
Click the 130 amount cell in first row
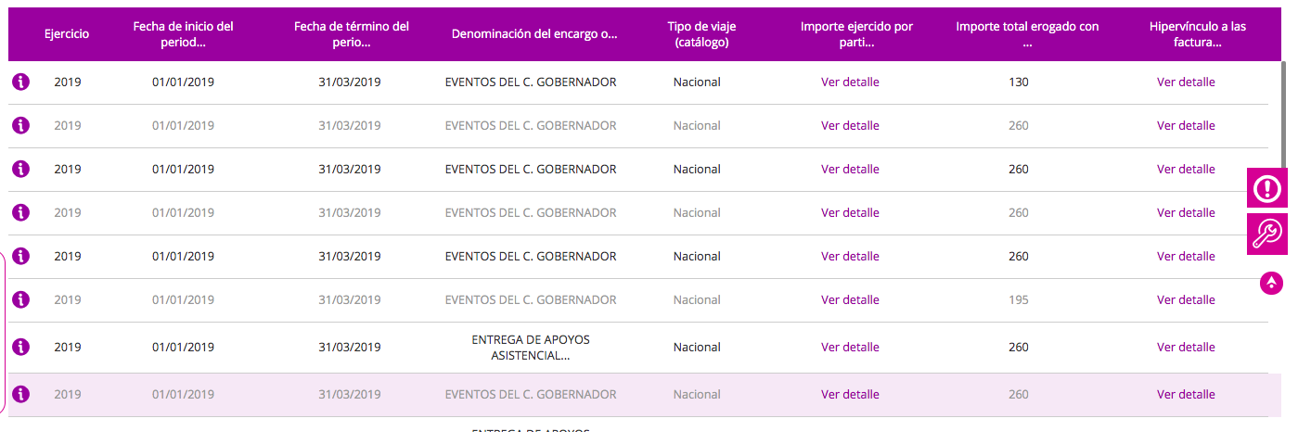[x=1018, y=82]
